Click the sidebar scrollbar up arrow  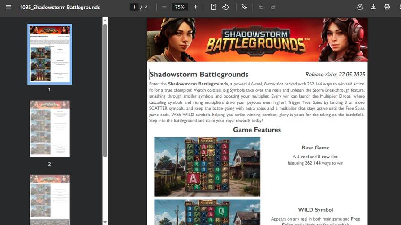point(105,20)
